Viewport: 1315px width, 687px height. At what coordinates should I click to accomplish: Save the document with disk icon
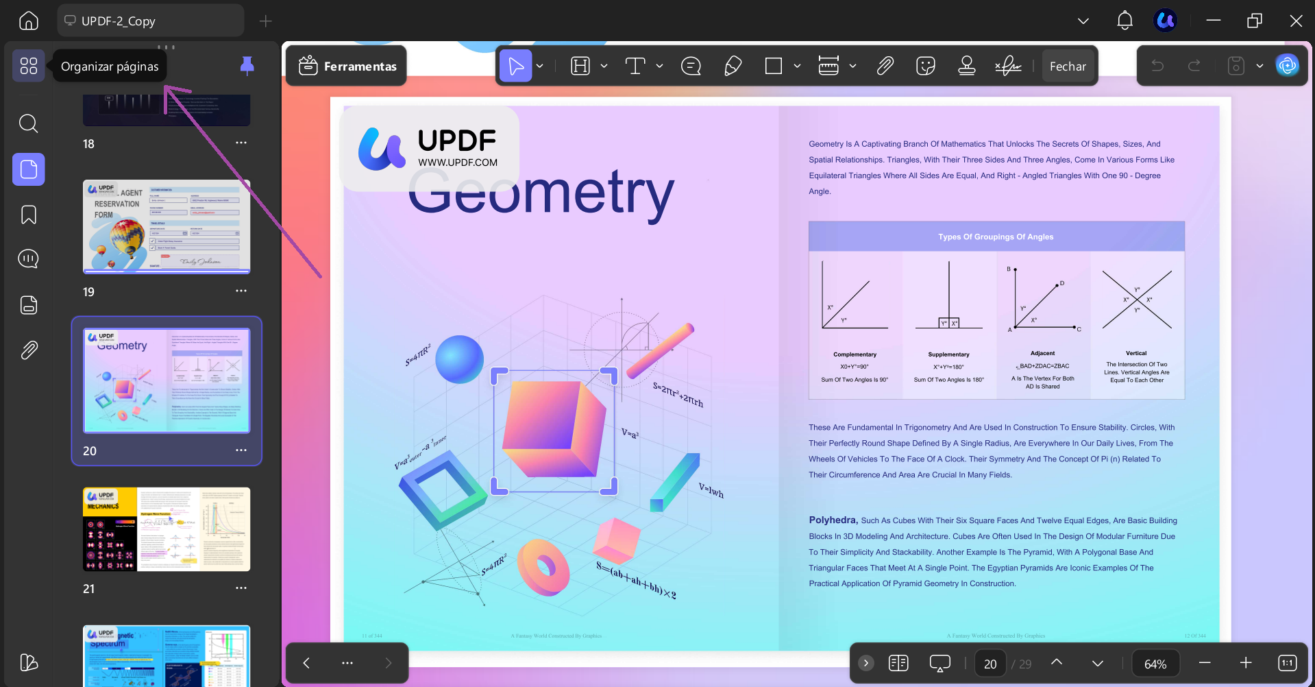(x=1236, y=66)
